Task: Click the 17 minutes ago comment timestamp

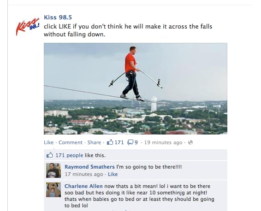Action: (x=84, y=174)
